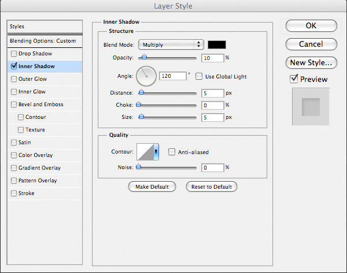Enable the Bevel and Emboss checkbox
This screenshot has height=273, width=347.
point(14,104)
